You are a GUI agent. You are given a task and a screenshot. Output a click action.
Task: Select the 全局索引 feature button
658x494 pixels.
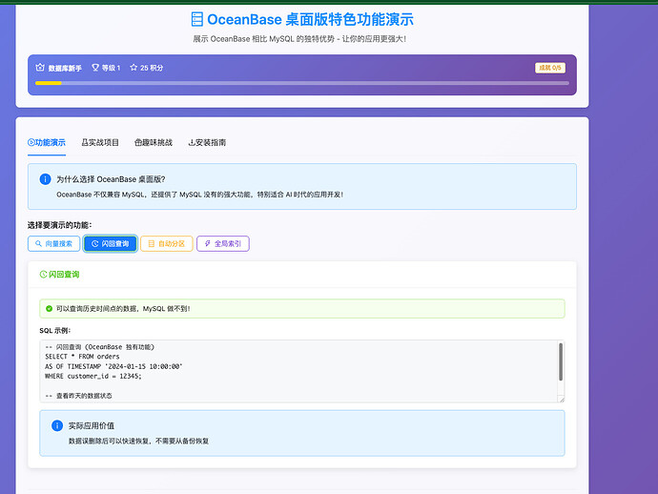pos(223,244)
